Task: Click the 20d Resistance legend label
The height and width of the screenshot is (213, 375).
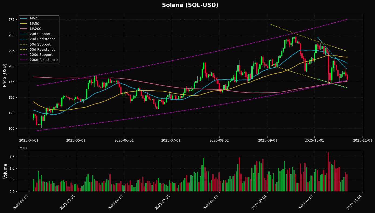Action: click(42, 39)
